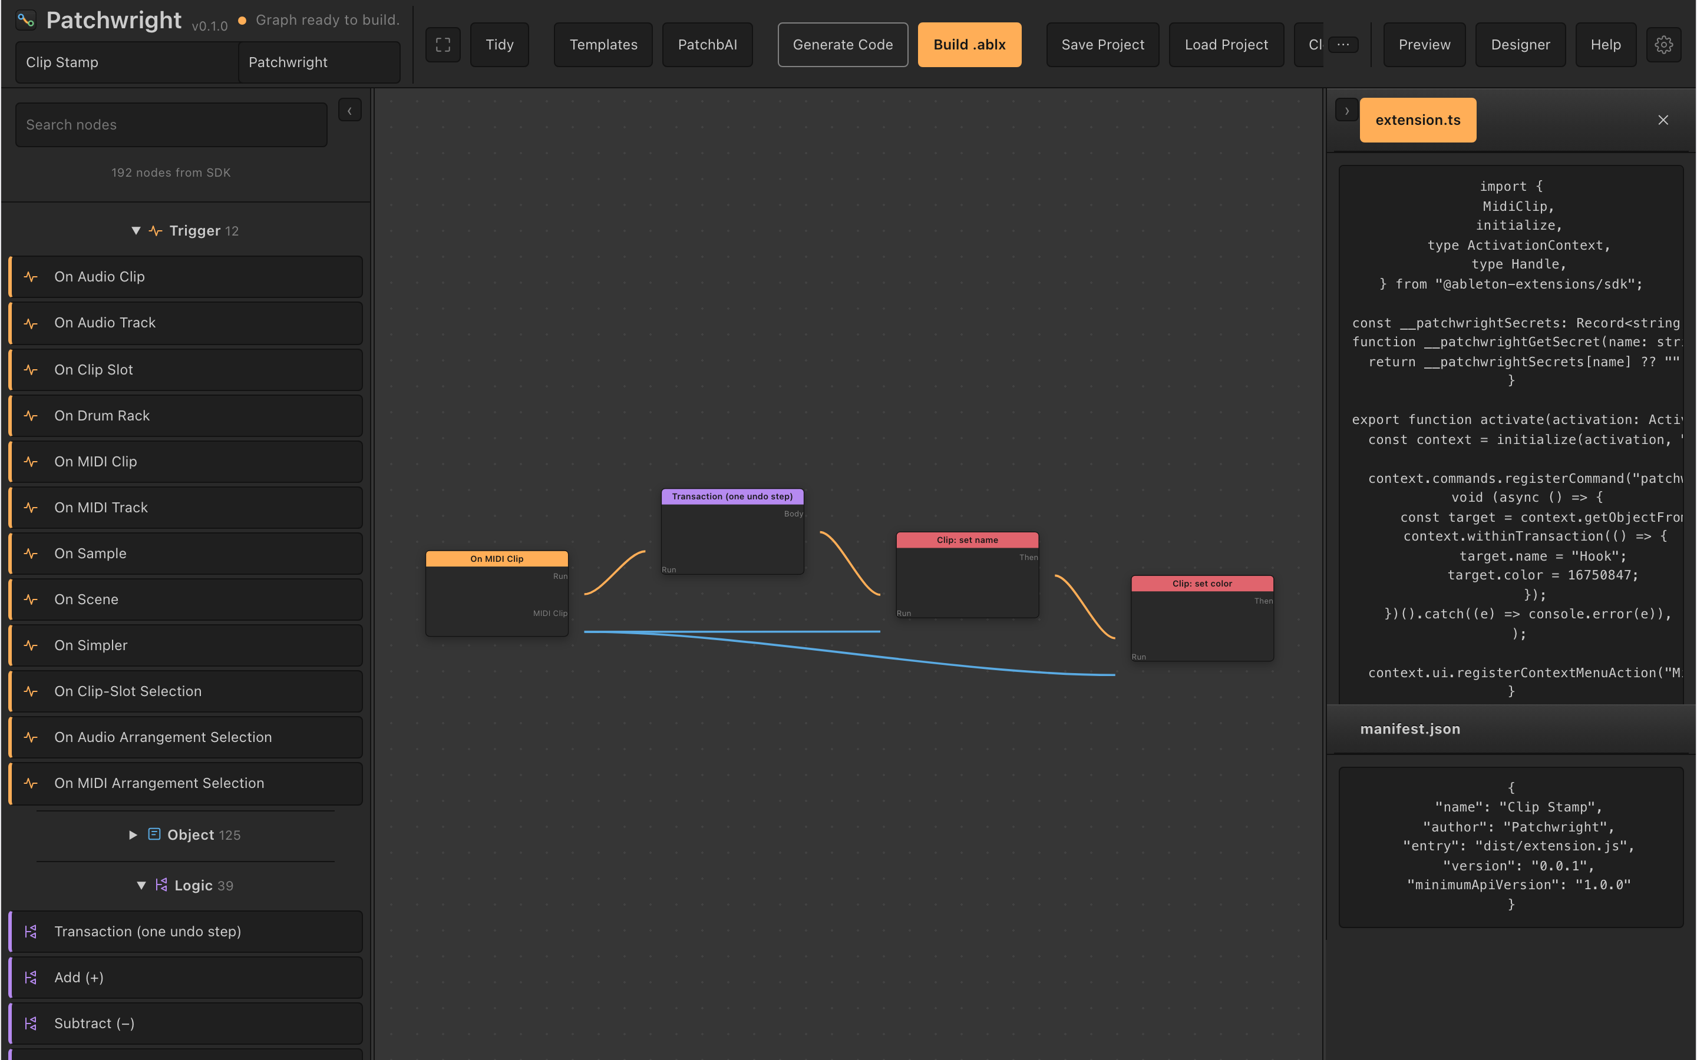Click the Patchwright author field

[x=319, y=62]
